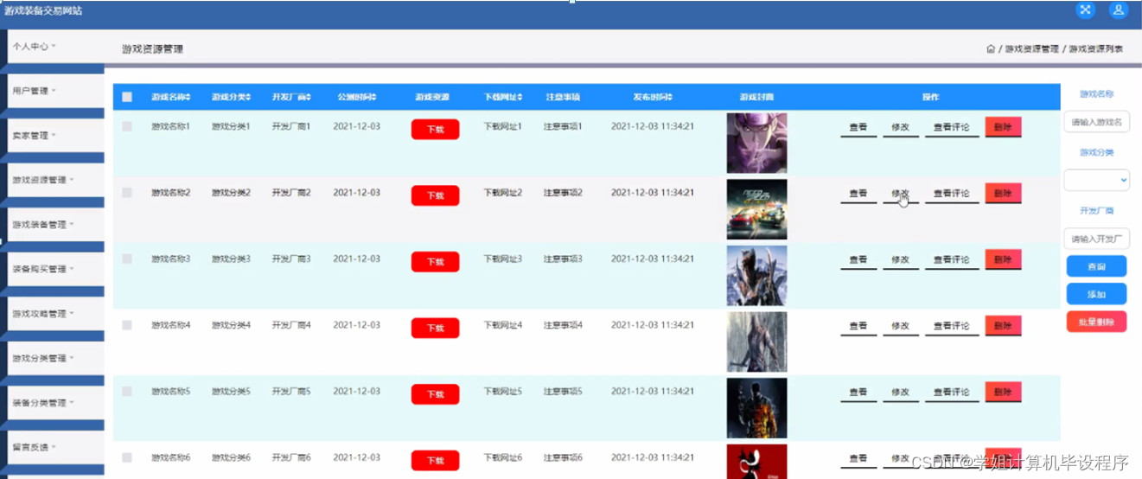Focus the 开发厂商 search input
The height and width of the screenshot is (479, 1142).
(x=1096, y=239)
